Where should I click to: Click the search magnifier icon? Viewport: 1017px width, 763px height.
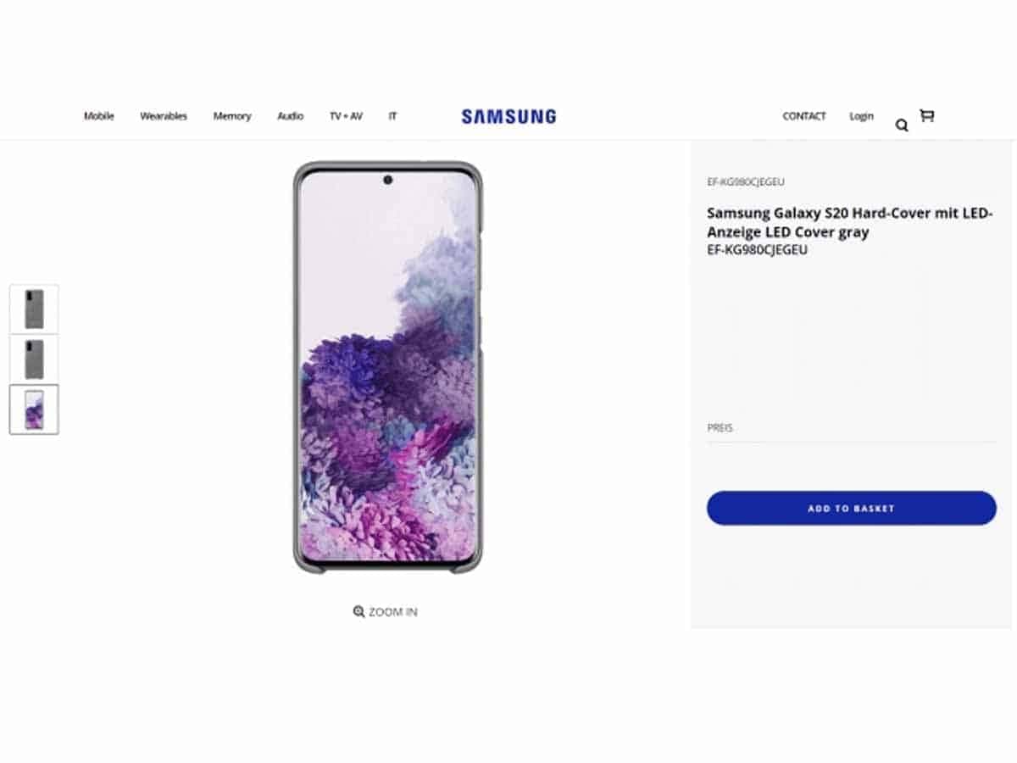[902, 125]
